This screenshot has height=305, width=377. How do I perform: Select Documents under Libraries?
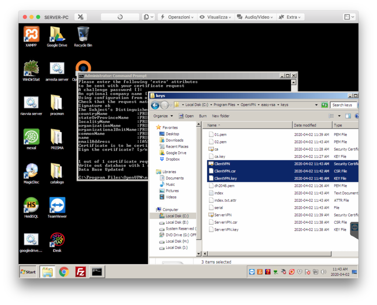175,178
